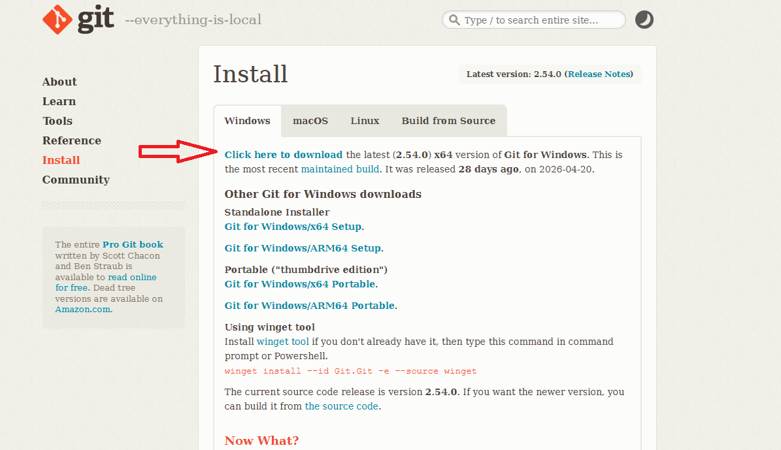Click the 'Using winget tool' label
Viewport: 781px width, 450px height.
[269, 327]
